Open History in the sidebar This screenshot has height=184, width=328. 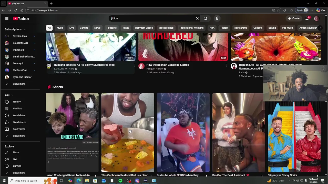click(17, 102)
